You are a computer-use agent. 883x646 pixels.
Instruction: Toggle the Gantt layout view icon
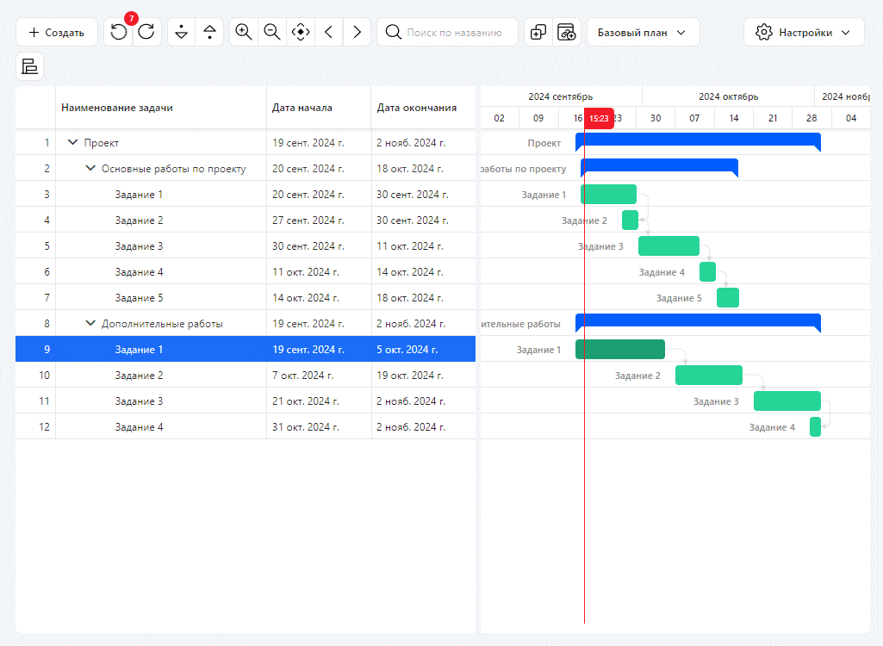pyautogui.click(x=30, y=66)
